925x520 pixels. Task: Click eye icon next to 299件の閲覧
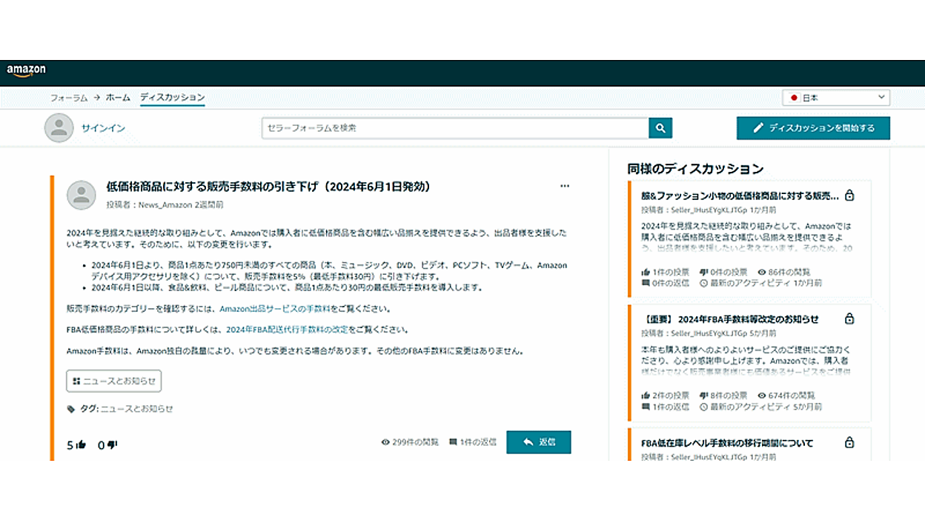pos(385,442)
